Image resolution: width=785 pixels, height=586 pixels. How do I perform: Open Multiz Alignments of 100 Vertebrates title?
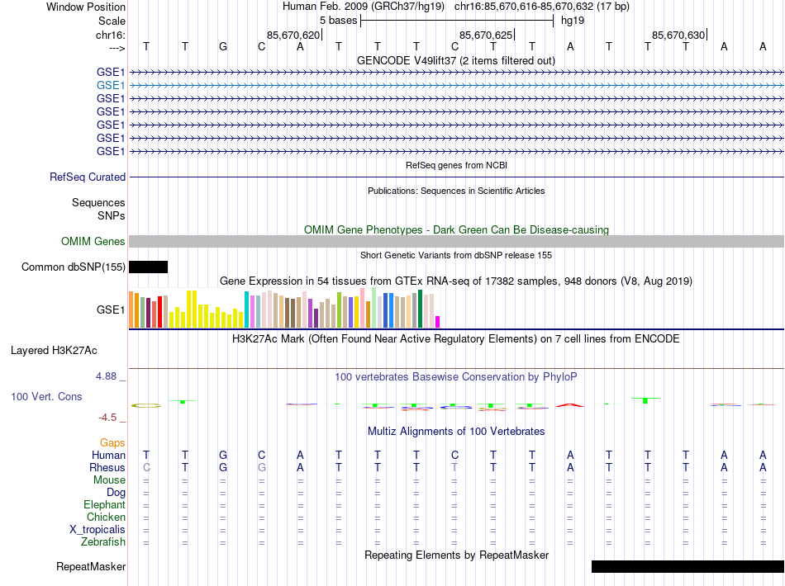tap(456, 431)
